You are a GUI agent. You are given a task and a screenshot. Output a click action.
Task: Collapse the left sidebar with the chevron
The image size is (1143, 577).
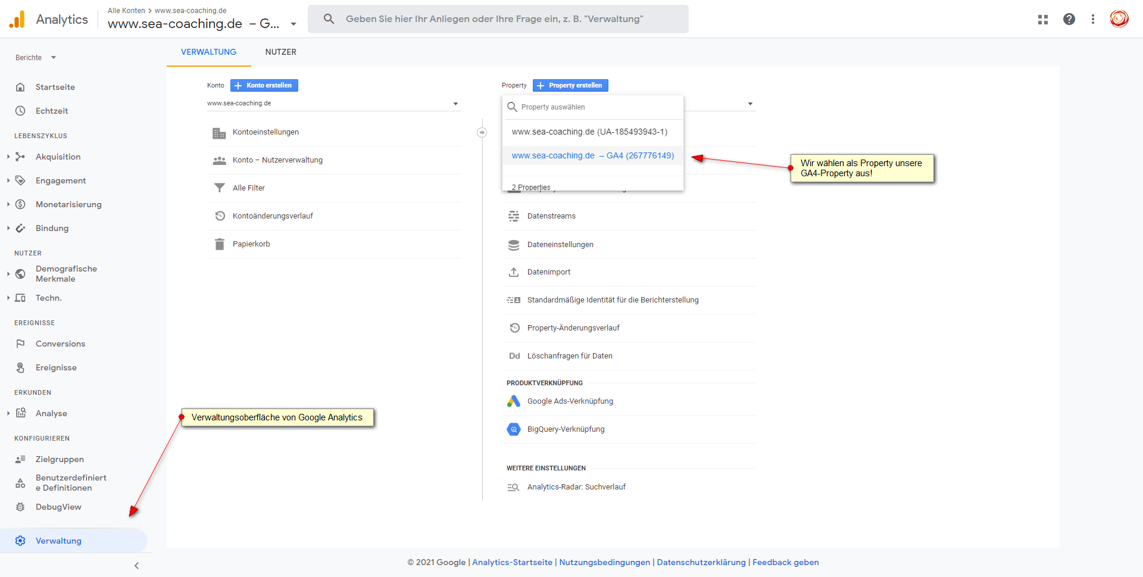pyautogui.click(x=136, y=566)
